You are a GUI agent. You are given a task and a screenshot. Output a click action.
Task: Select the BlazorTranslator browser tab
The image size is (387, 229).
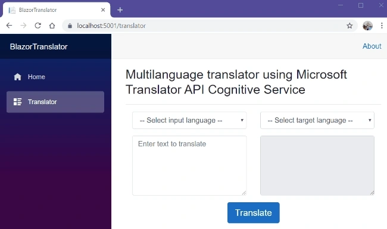coord(57,10)
